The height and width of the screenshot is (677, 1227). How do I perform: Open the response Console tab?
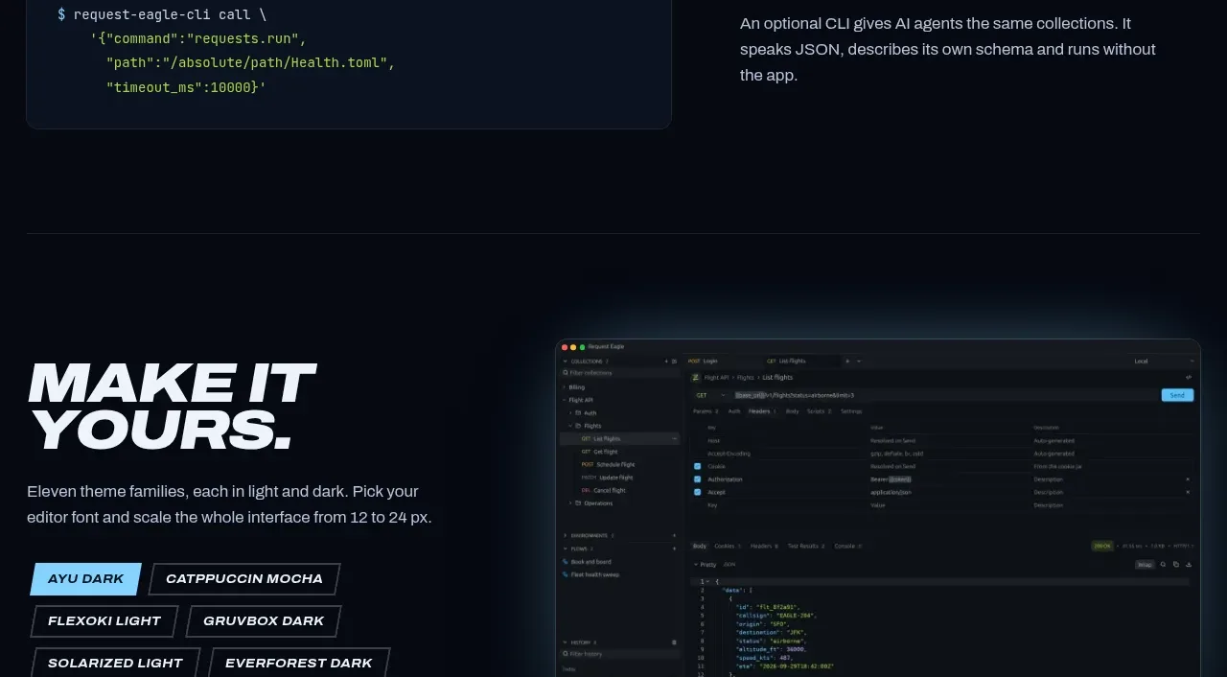tap(847, 546)
